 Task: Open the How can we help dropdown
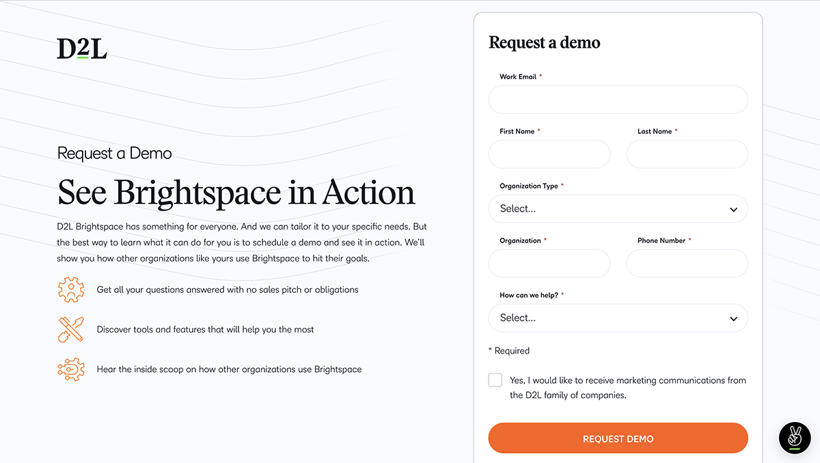point(618,318)
